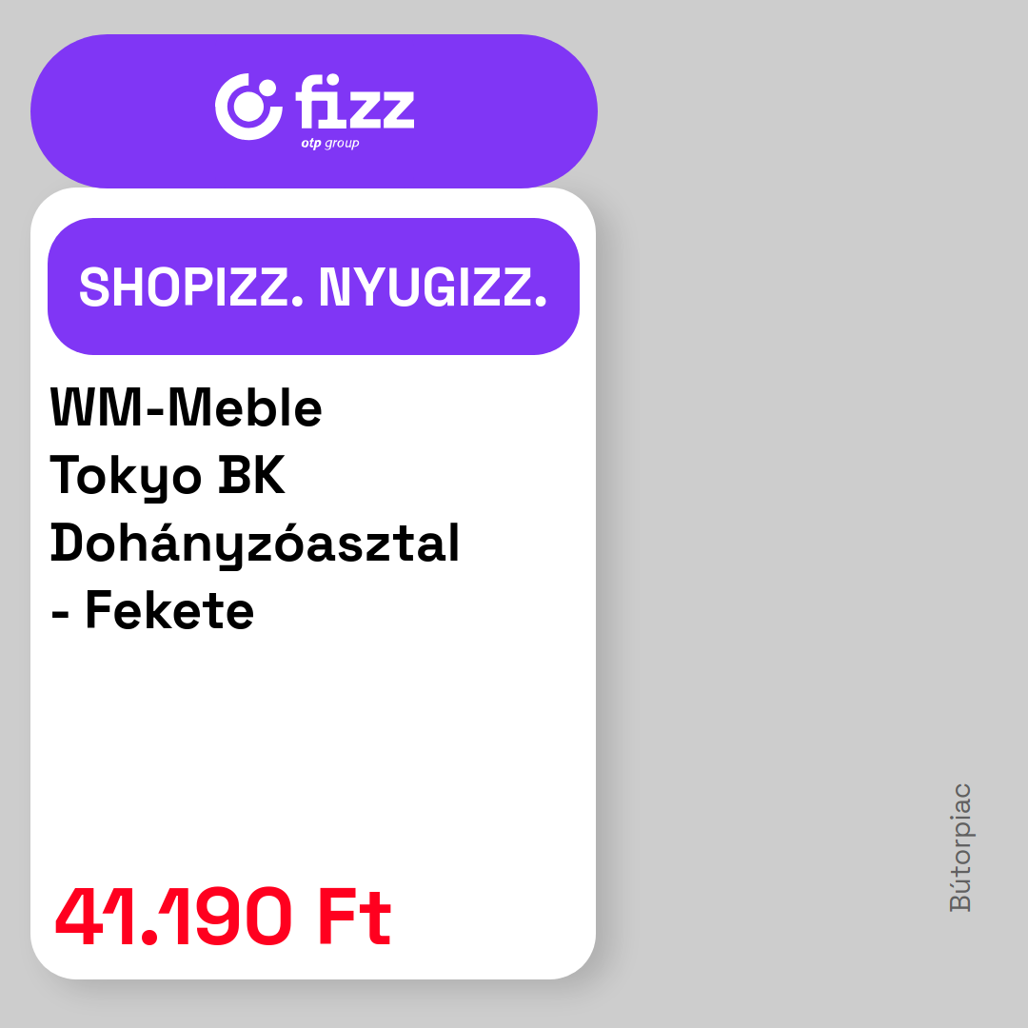Click the word SHOPIZZ. in the banner
Image resolution: width=1028 pixels, height=1028 pixels.
point(191,287)
